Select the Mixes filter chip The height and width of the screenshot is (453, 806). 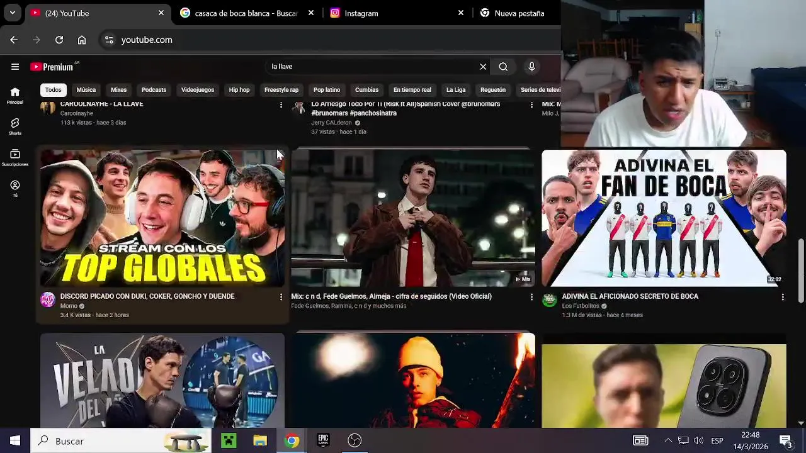coord(118,90)
